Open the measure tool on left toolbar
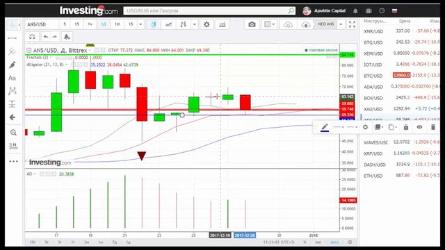 point(13,146)
